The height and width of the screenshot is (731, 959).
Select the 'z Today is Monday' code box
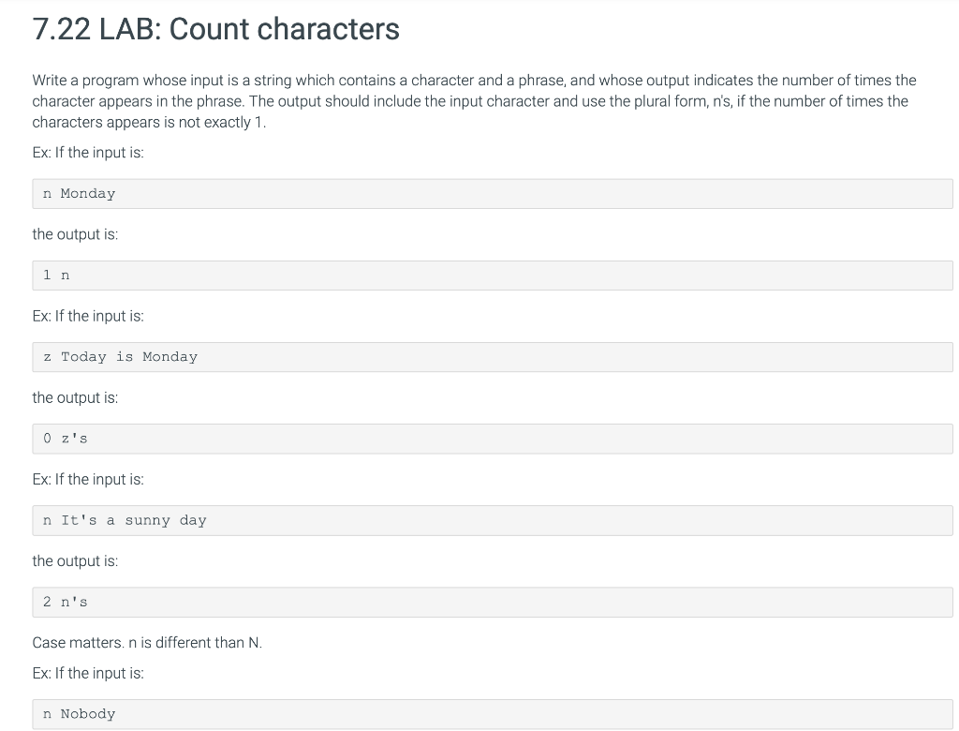point(493,357)
